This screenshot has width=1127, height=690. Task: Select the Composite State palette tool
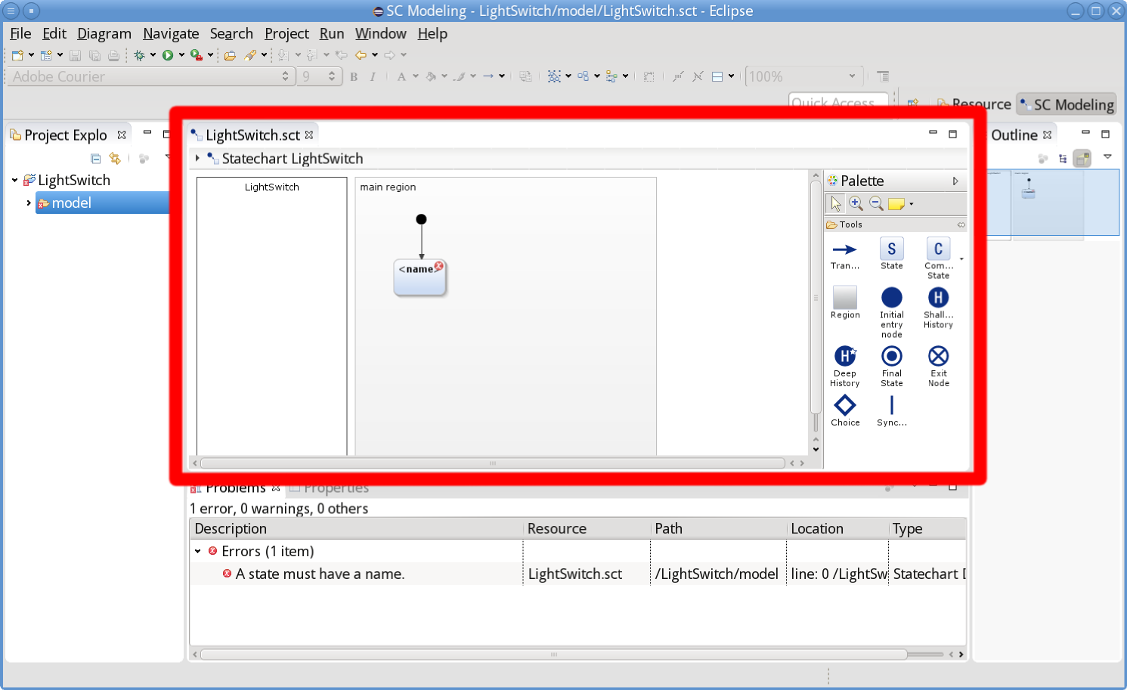pos(938,258)
